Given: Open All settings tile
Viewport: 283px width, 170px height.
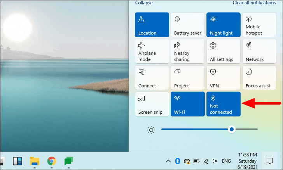Looking at the screenshot, I should click(224, 51).
